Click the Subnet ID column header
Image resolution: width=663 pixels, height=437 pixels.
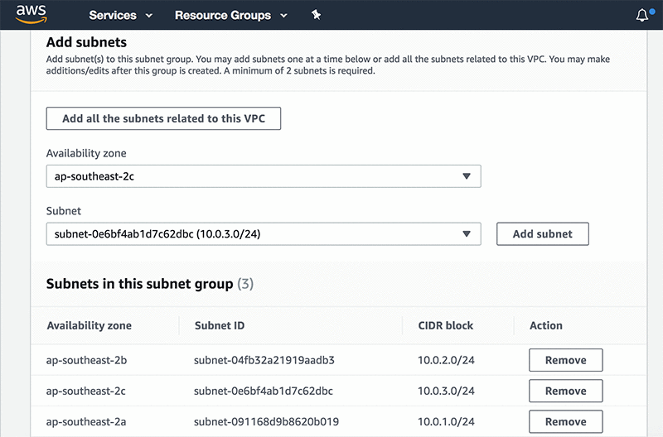[219, 325]
